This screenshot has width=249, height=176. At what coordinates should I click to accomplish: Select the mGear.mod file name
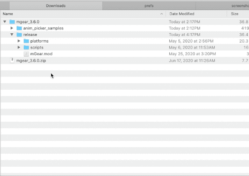tap(41, 54)
